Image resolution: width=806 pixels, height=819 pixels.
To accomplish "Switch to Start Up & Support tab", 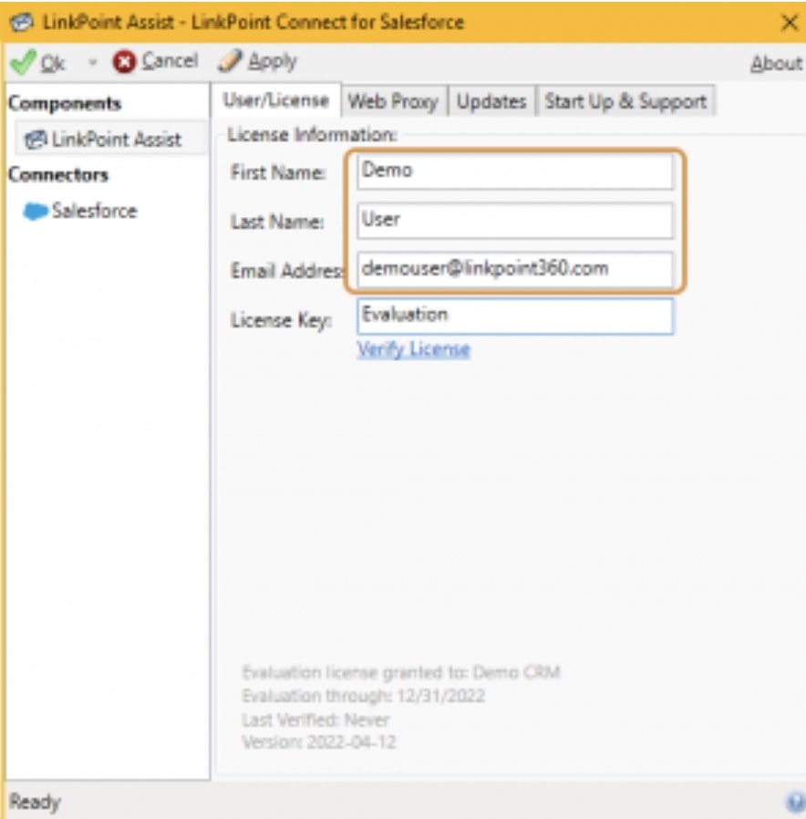I will click(x=625, y=101).
